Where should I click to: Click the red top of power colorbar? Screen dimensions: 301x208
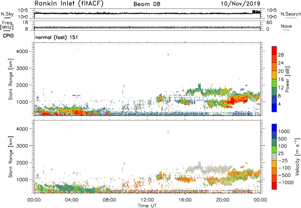click(x=274, y=50)
